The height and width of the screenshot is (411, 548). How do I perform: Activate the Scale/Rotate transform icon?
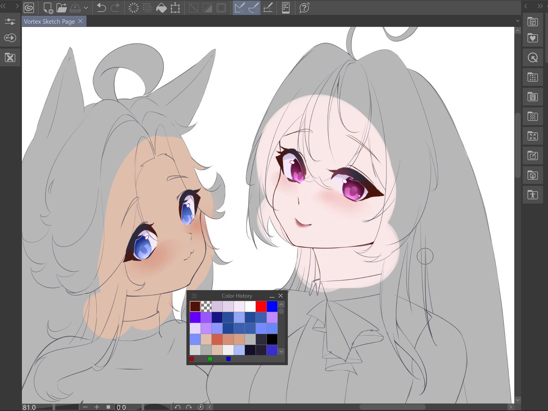pyautogui.click(x=175, y=7)
